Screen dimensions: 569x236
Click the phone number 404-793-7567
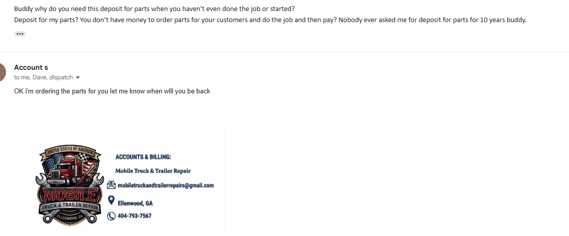[135, 216]
